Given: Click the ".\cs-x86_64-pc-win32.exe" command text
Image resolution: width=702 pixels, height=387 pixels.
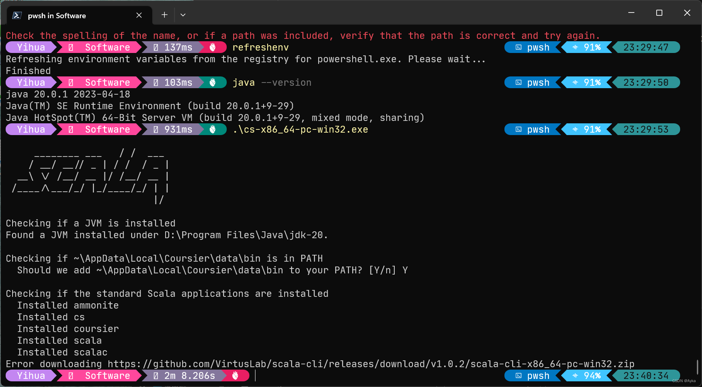Looking at the screenshot, I should pyautogui.click(x=300, y=129).
